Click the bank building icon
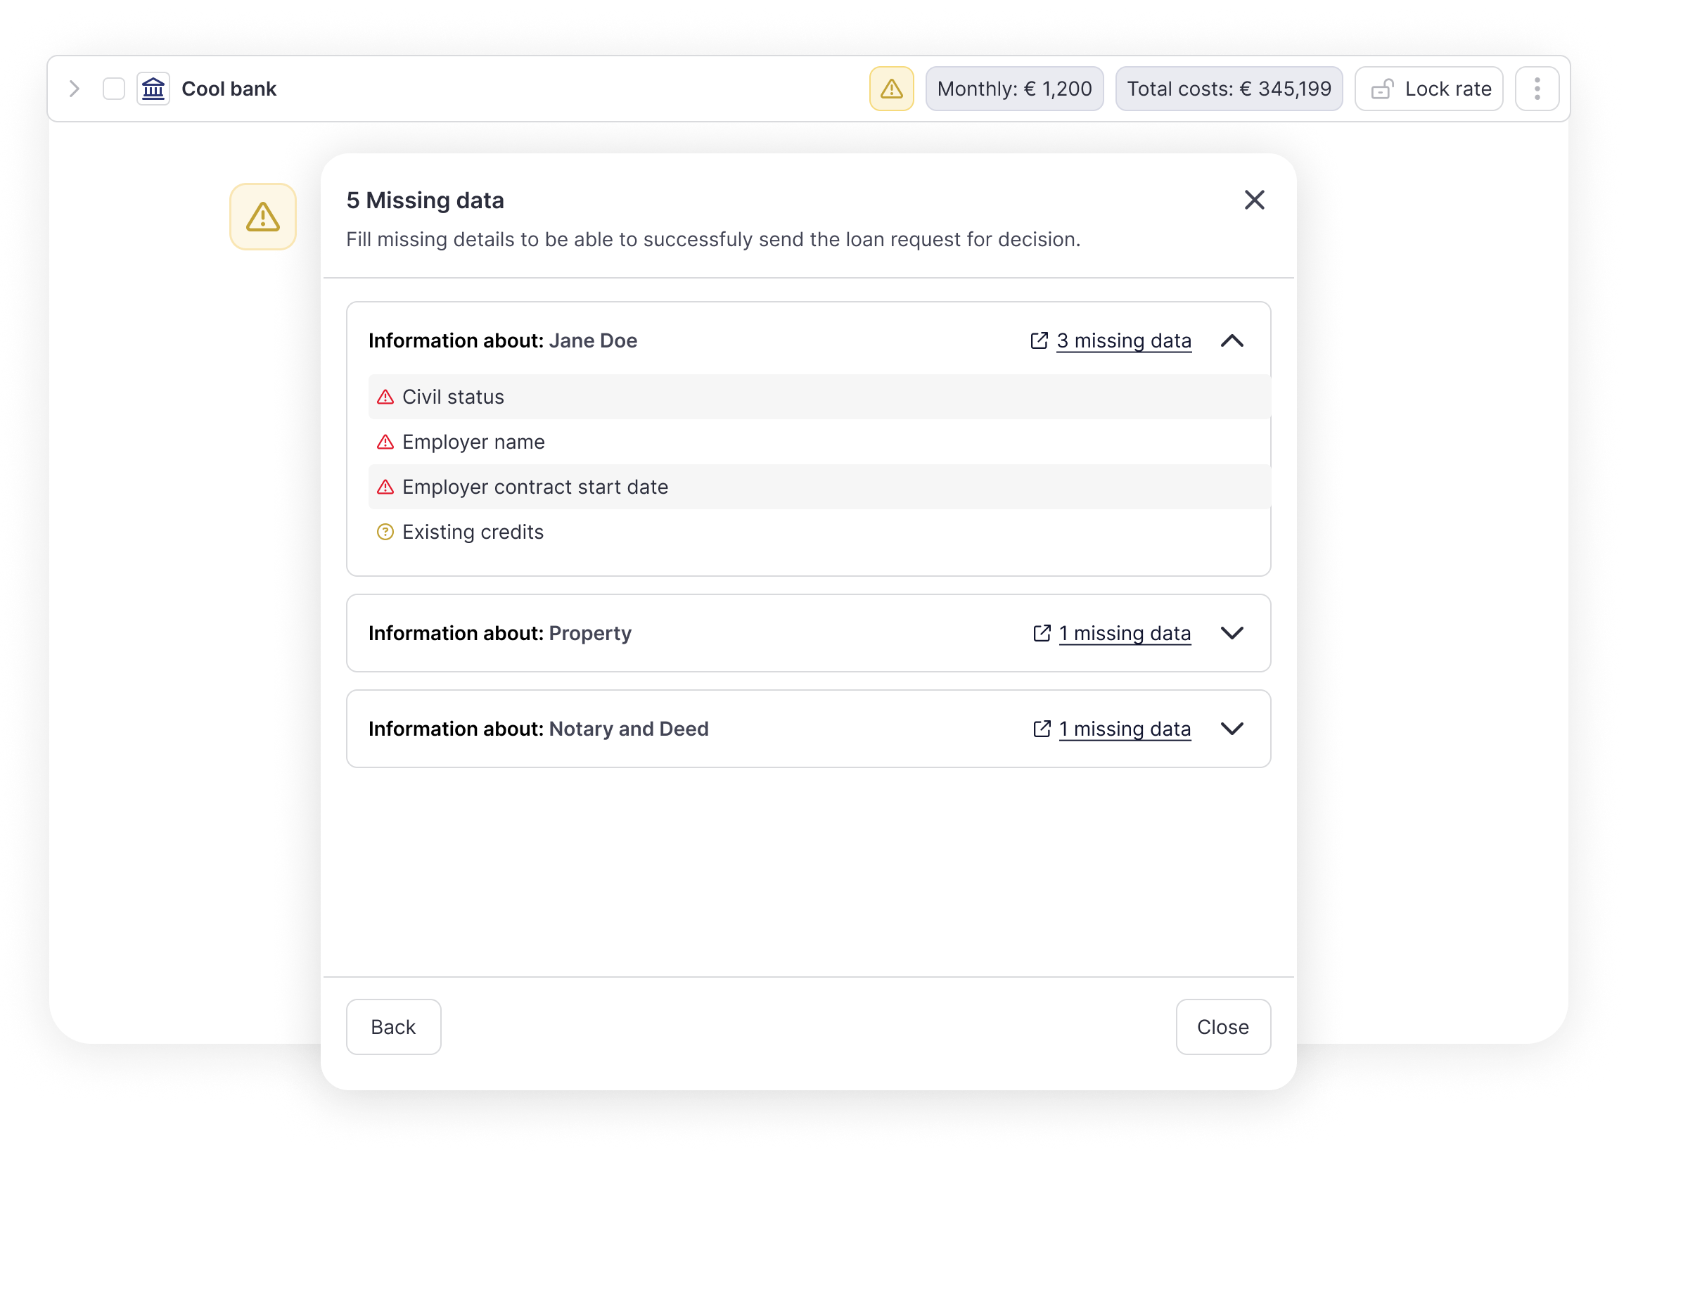The height and width of the screenshot is (1290, 1695). (153, 89)
